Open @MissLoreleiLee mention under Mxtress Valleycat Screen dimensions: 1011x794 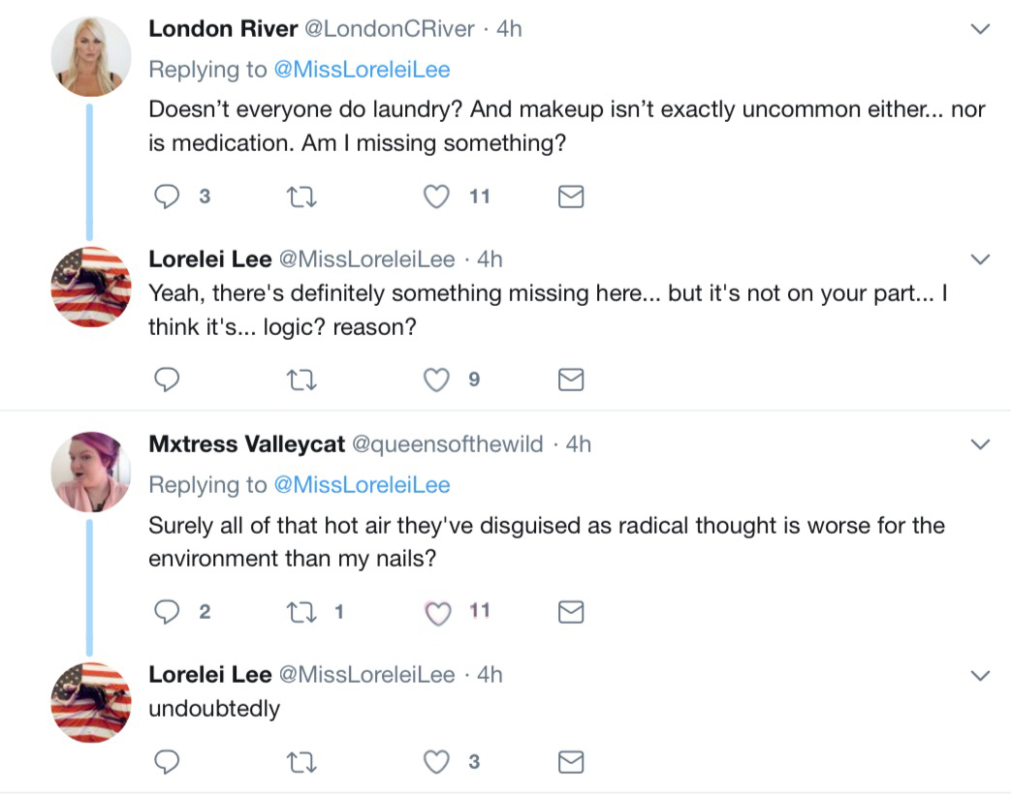click(362, 484)
